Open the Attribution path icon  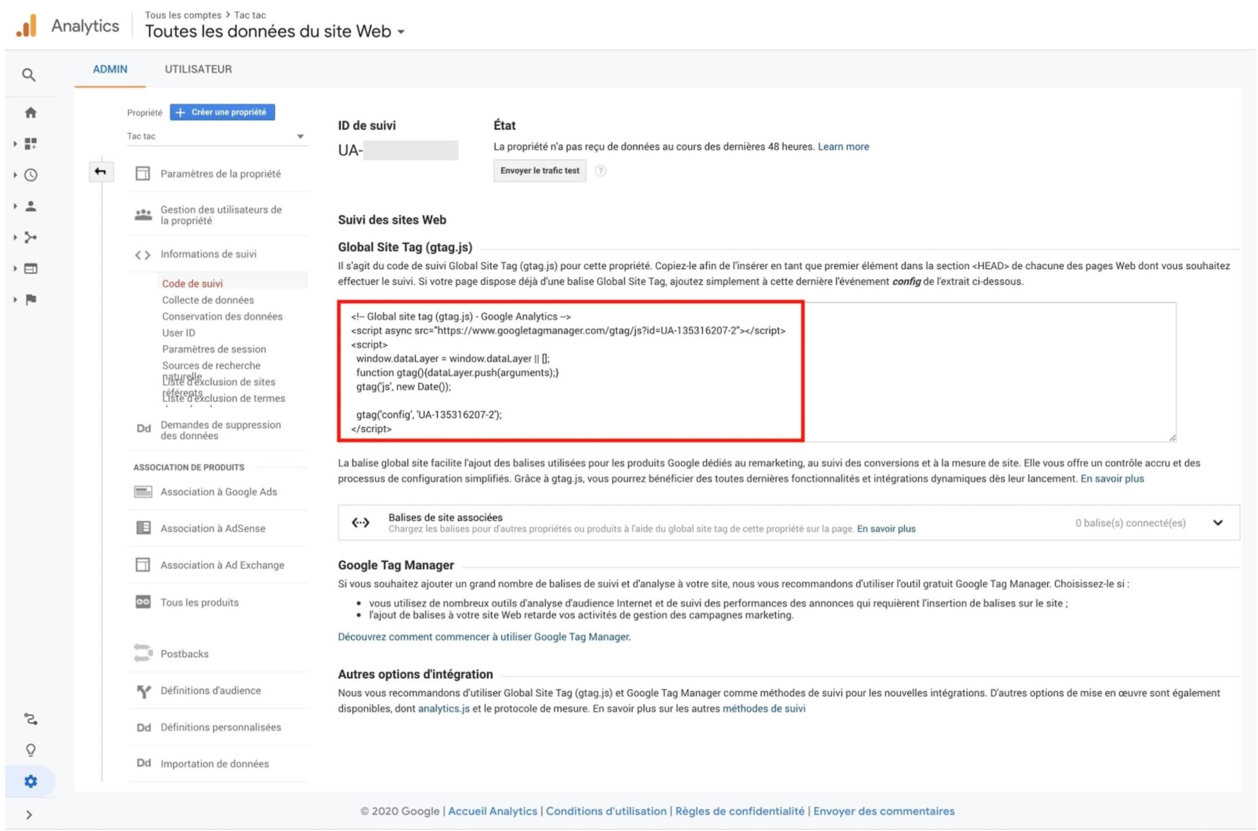[x=31, y=719]
